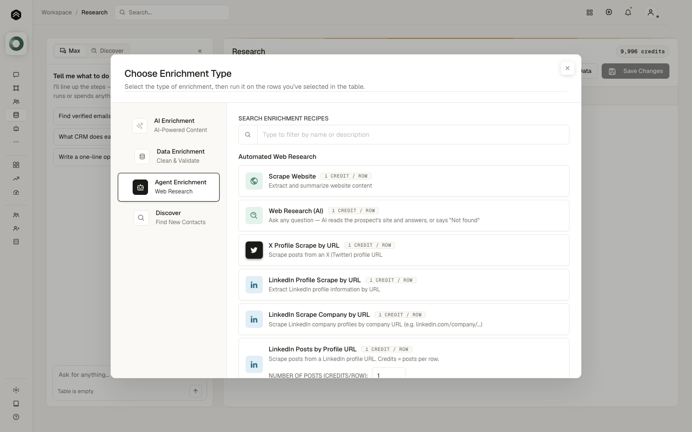Choose the Scrape Website recipe
The width and height of the screenshot is (692, 432).
404,181
